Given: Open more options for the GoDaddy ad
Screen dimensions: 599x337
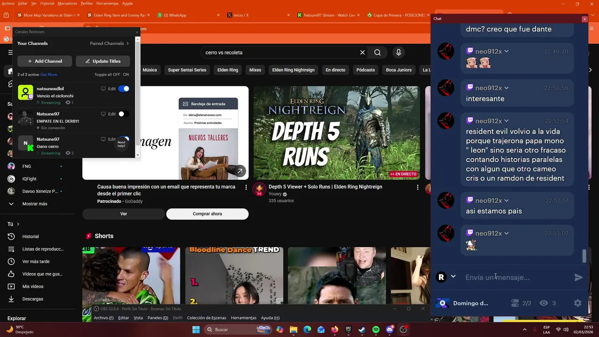Looking at the screenshot, I should (x=246, y=187).
